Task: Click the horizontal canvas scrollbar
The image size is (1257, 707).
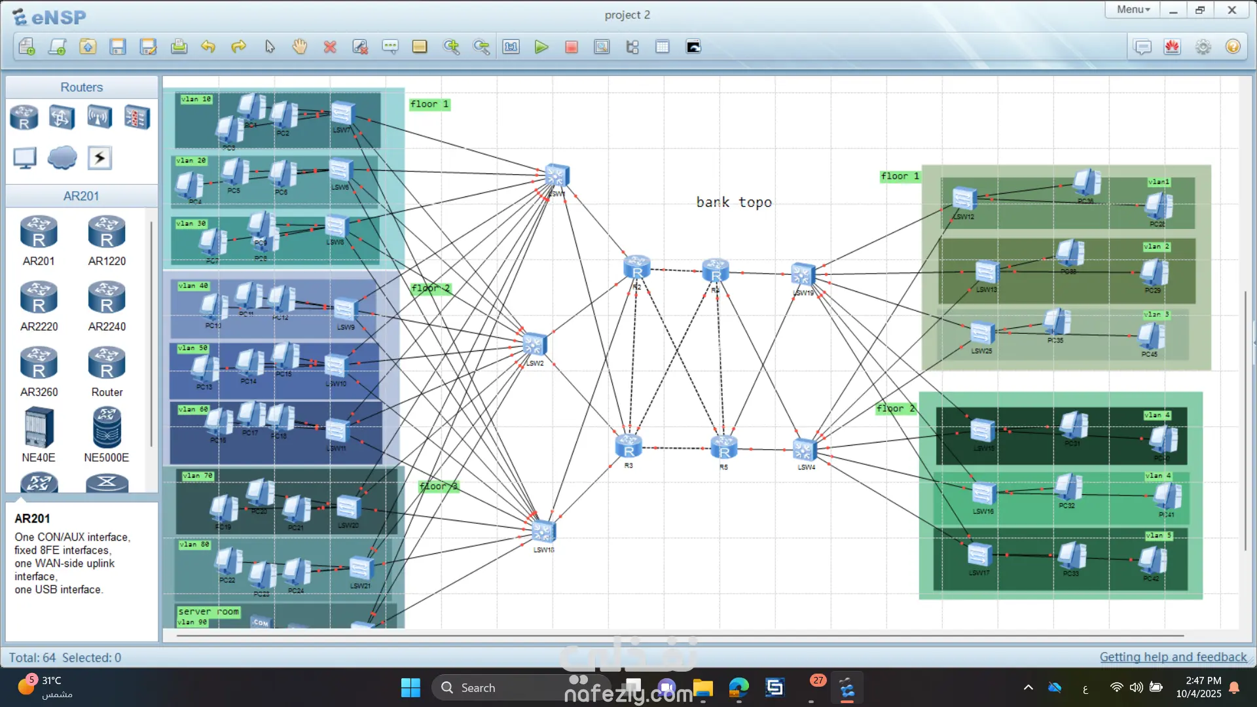Action: click(680, 636)
